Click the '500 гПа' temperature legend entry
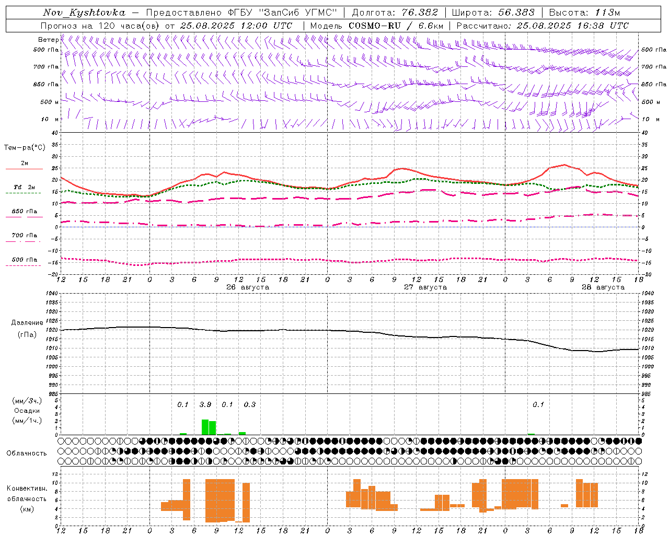This screenshot has height=535, width=669. (x=24, y=260)
